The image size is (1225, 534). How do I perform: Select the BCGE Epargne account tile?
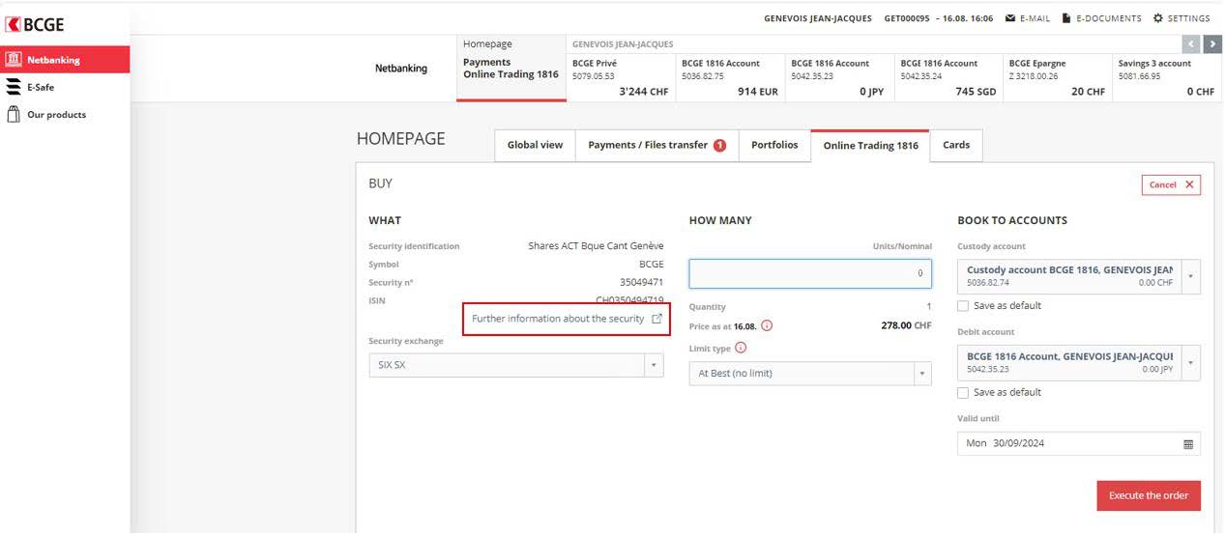coord(1057,77)
